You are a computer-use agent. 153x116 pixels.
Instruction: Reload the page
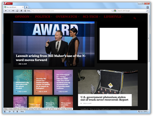pos(17,11)
